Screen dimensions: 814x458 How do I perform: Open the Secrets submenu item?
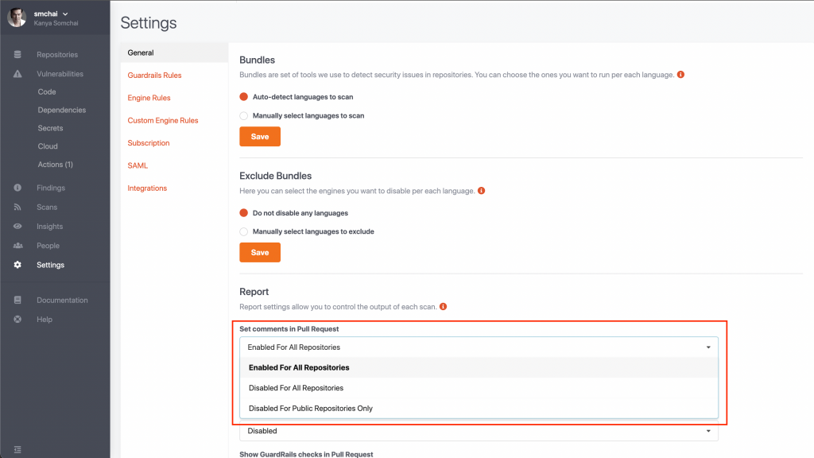click(x=50, y=128)
